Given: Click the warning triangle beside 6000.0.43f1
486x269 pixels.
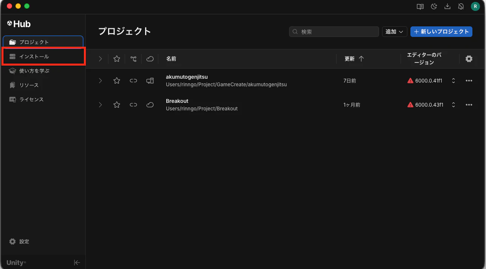Looking at the screenshot, I should (x=410, y=105).
